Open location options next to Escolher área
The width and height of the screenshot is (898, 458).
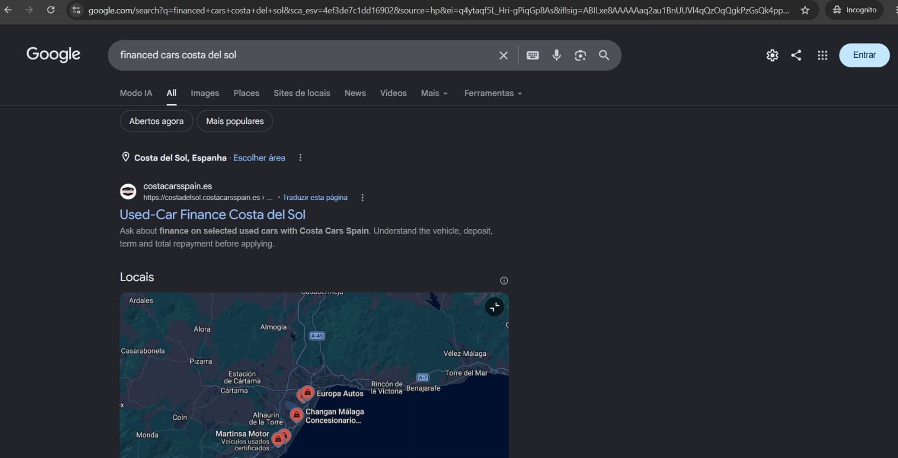(300, 158)
